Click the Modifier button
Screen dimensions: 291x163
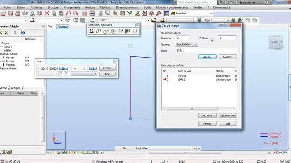(x=227, y=57)
